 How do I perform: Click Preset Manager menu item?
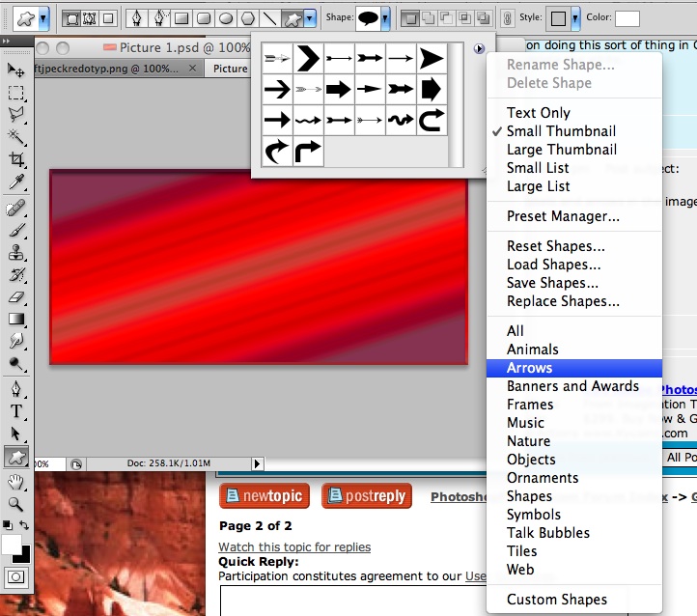pyautogui.click(x=563, y=216)
